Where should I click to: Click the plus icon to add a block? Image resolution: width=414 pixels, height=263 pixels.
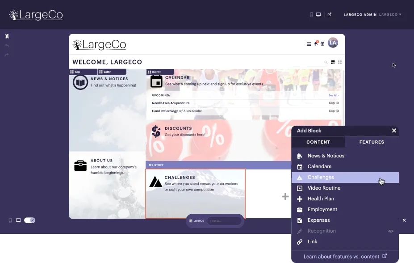coord(285,197)
